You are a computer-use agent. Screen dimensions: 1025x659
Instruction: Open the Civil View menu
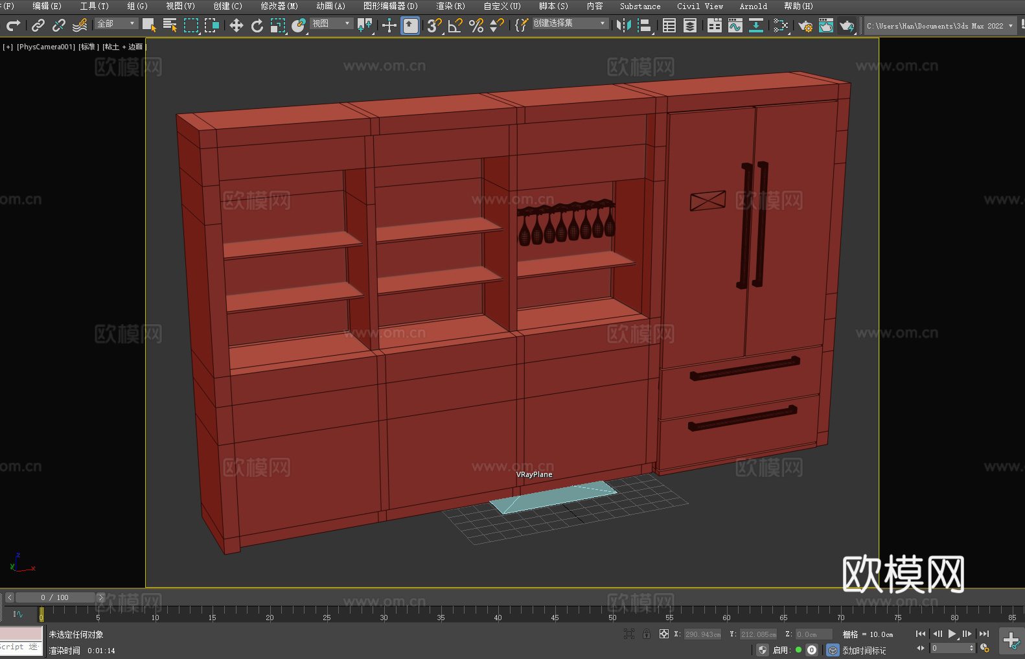[x=700, y=6]
